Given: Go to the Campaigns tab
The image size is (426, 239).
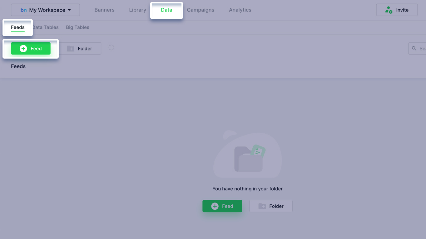Looking at the screenshot, I should tap(201, 10).
